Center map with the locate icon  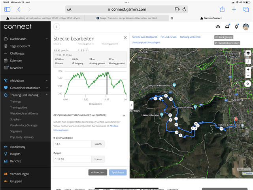pos(248,84)
